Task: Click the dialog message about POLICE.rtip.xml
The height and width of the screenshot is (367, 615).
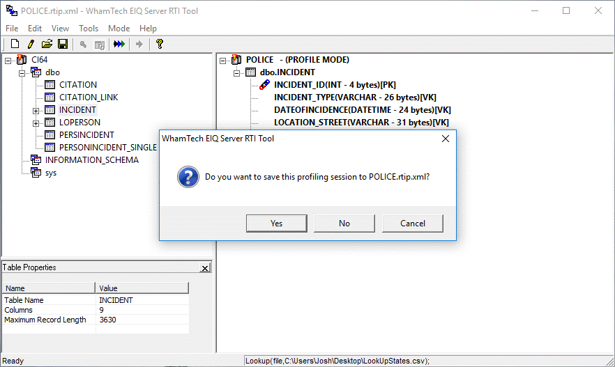Action: [x=317, y=177]
